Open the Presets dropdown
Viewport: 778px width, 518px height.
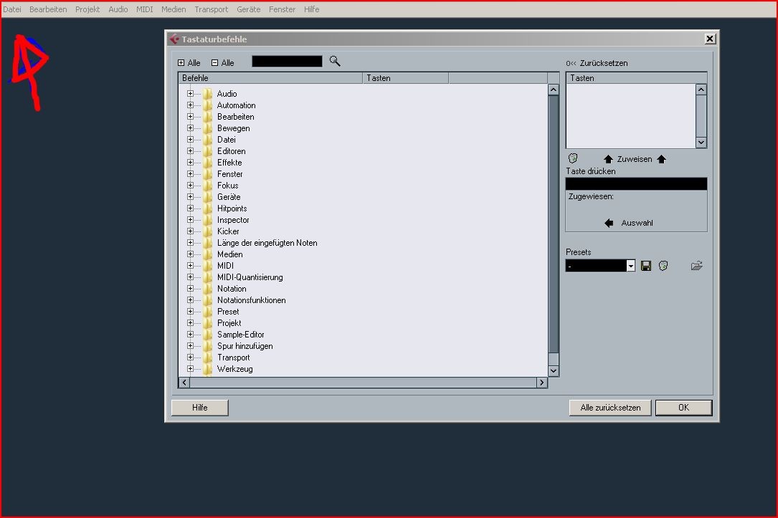(630, 267)
